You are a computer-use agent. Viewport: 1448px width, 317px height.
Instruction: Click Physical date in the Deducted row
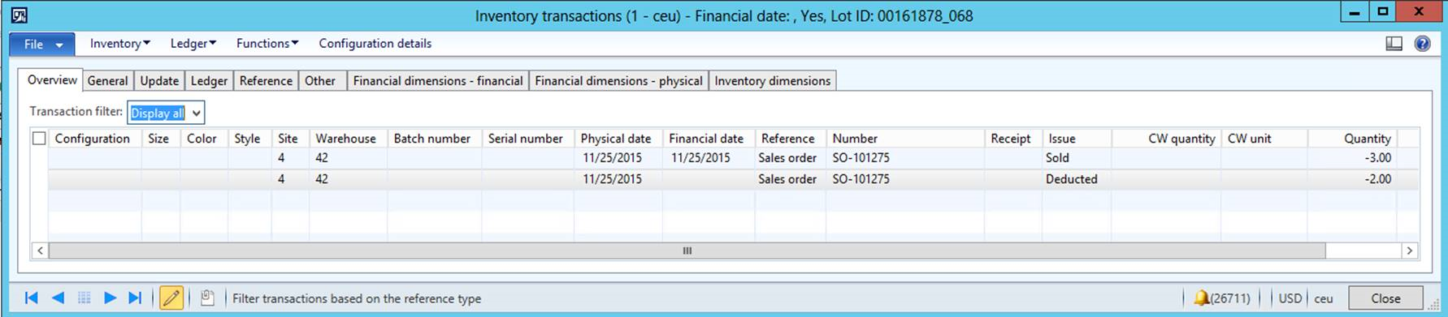click(618, 179)
